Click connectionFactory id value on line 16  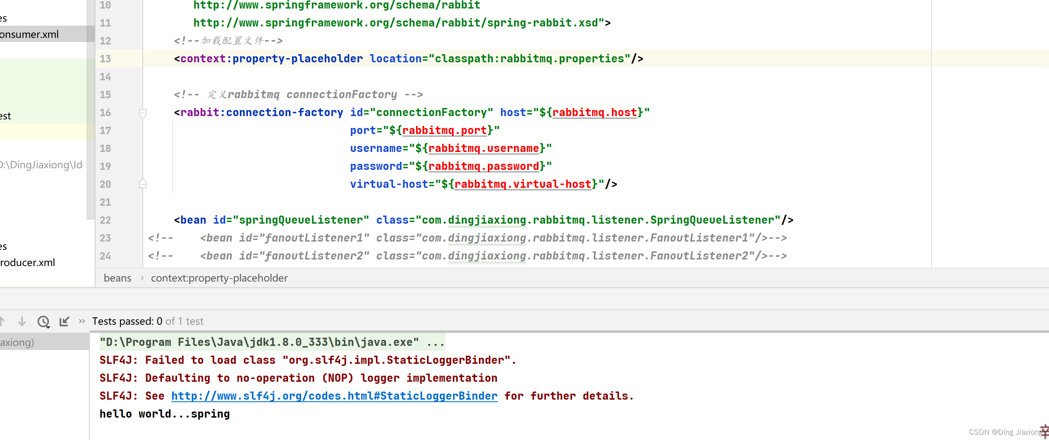431,112
